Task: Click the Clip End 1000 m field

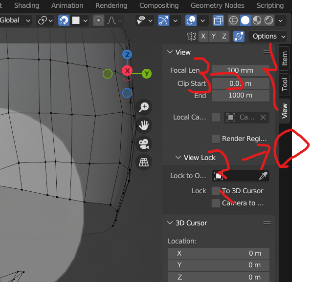Action: click(241, 96)
